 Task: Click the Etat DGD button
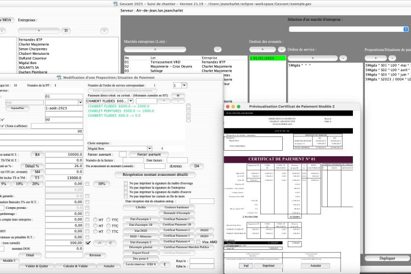(x=140, y=231)
